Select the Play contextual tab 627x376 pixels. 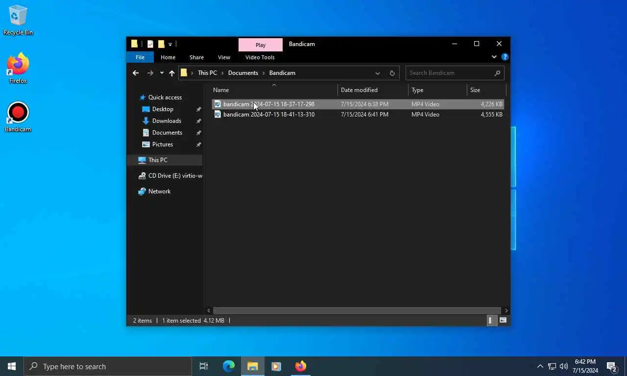(x=261, y=45)
